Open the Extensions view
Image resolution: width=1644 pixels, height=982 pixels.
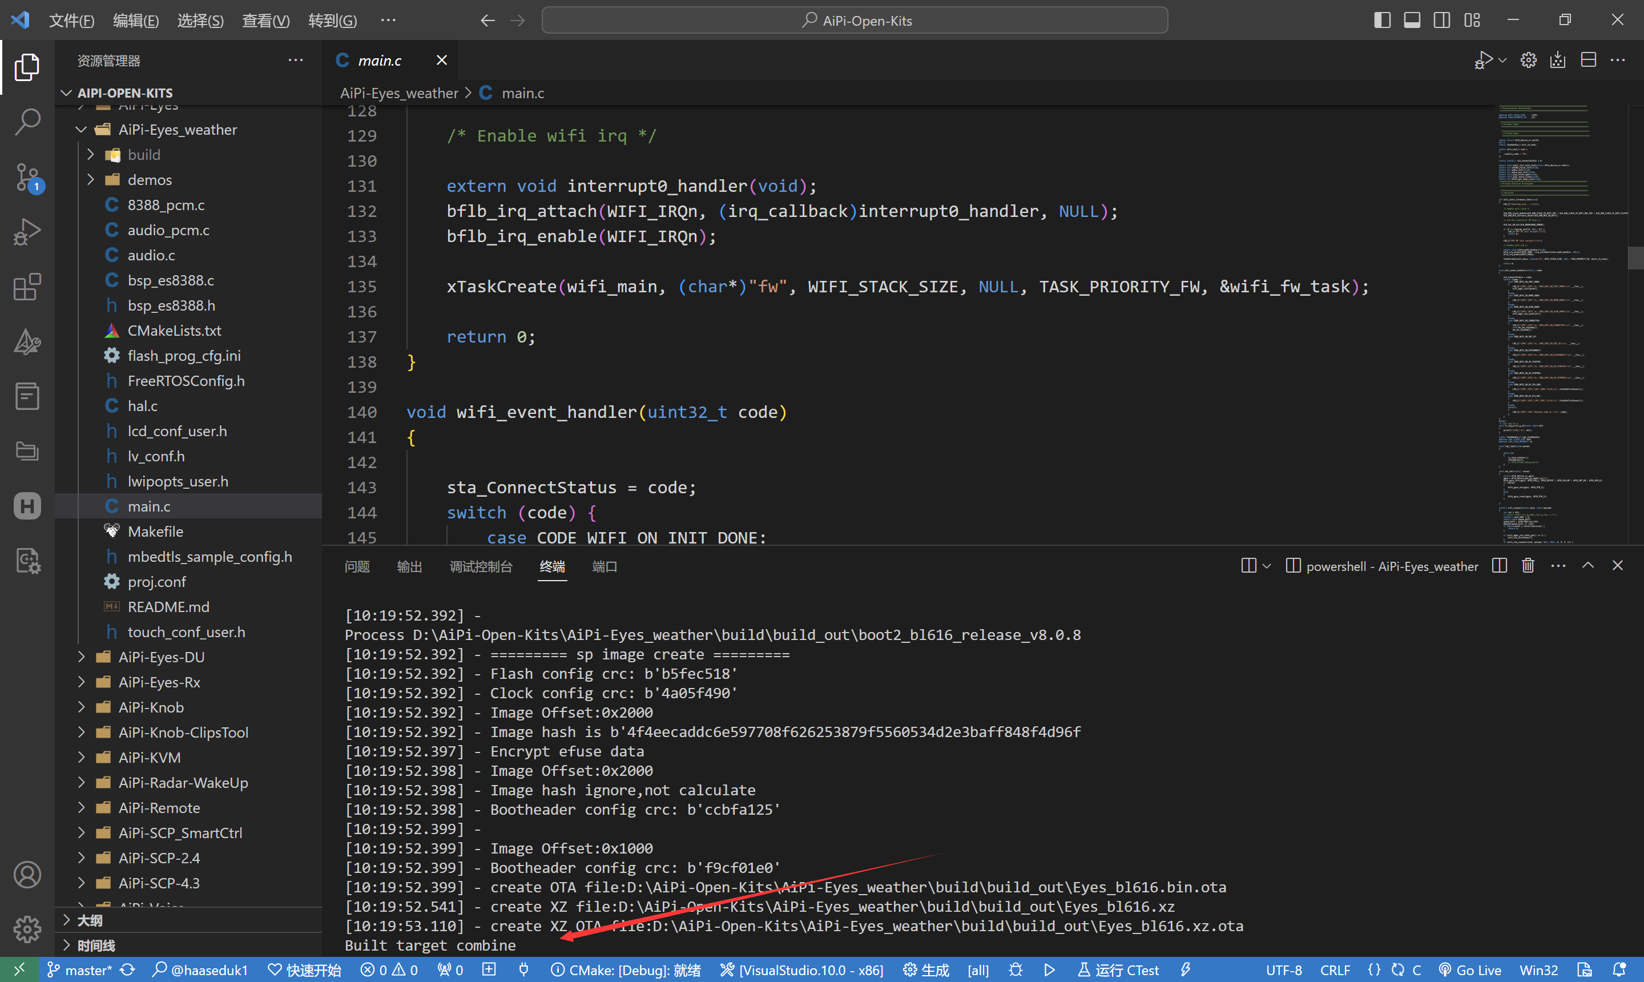coord(27,287)
